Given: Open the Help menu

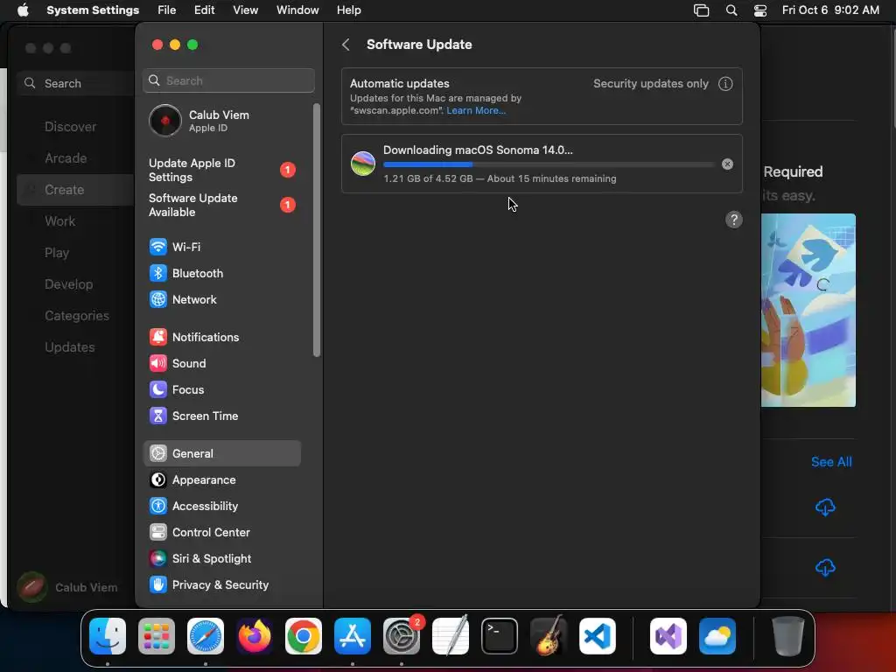Looking at the screenshot, I should click(x=348, y=10).
